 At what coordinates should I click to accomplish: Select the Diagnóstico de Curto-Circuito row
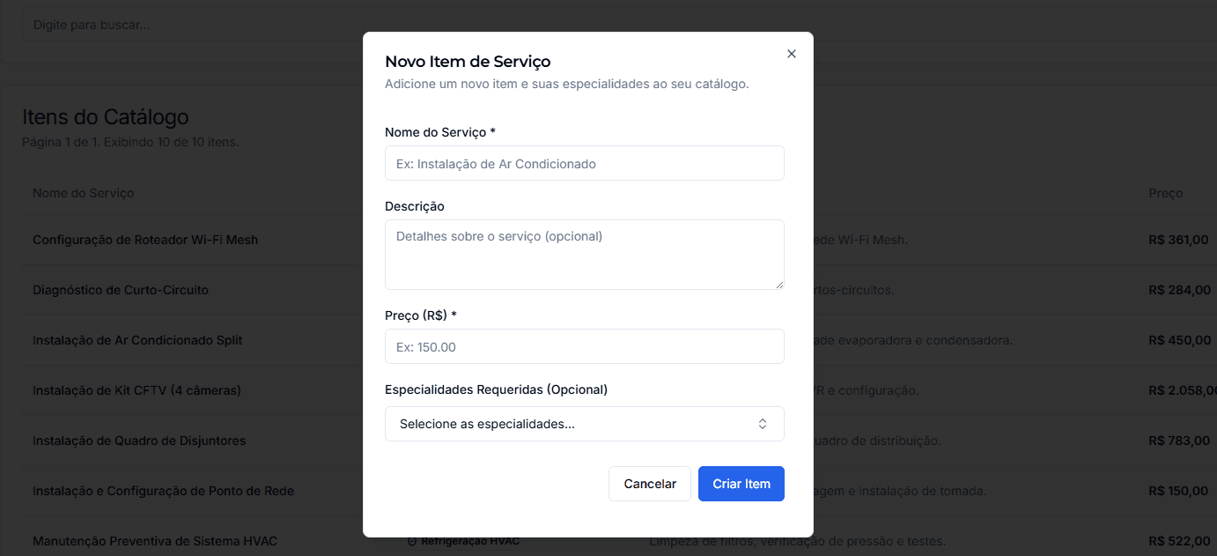121,289
